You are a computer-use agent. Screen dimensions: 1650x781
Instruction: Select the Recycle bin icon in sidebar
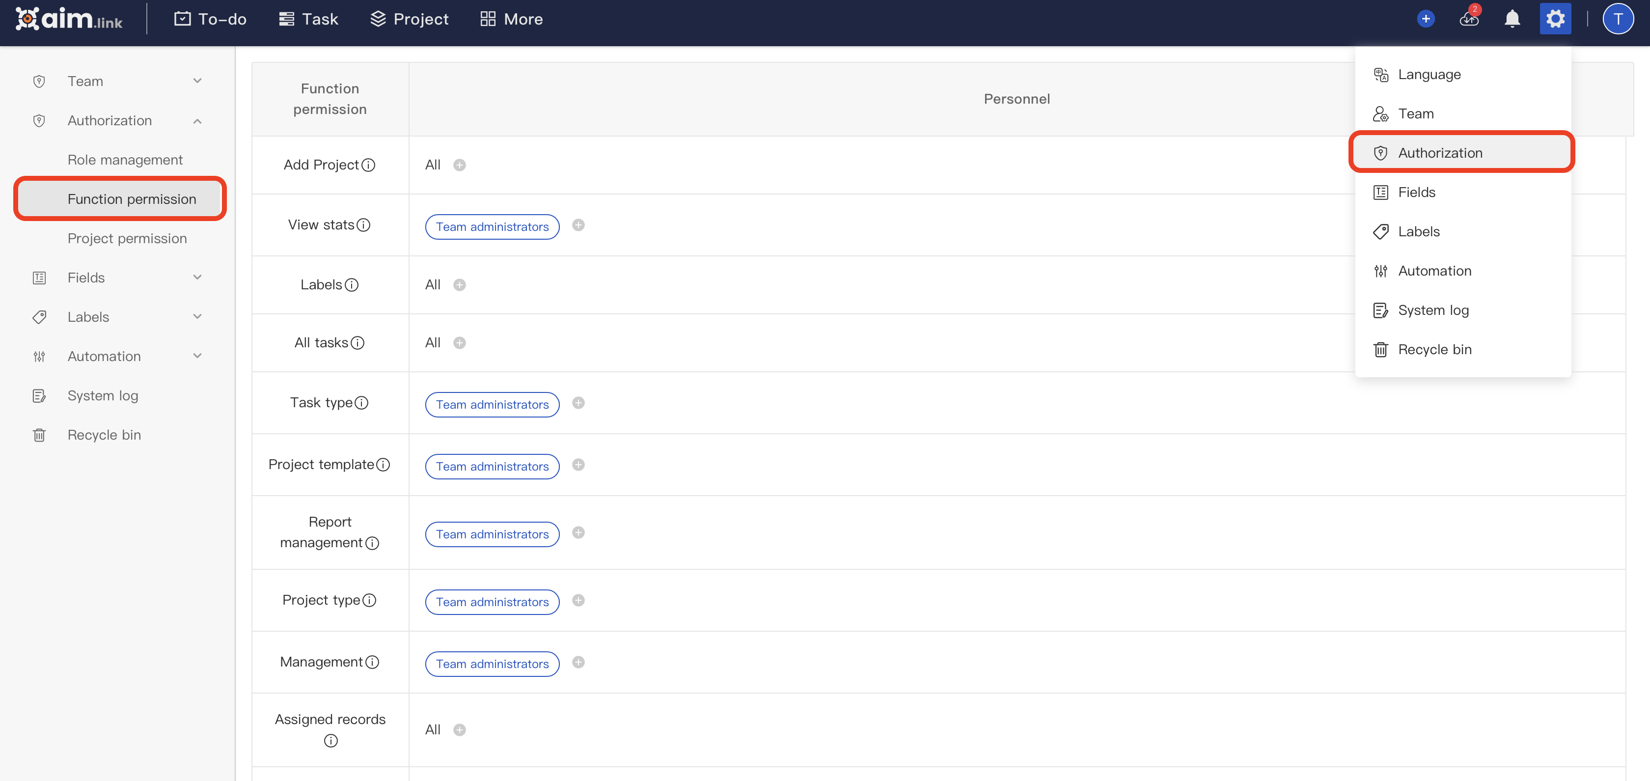tap(39, 434)
